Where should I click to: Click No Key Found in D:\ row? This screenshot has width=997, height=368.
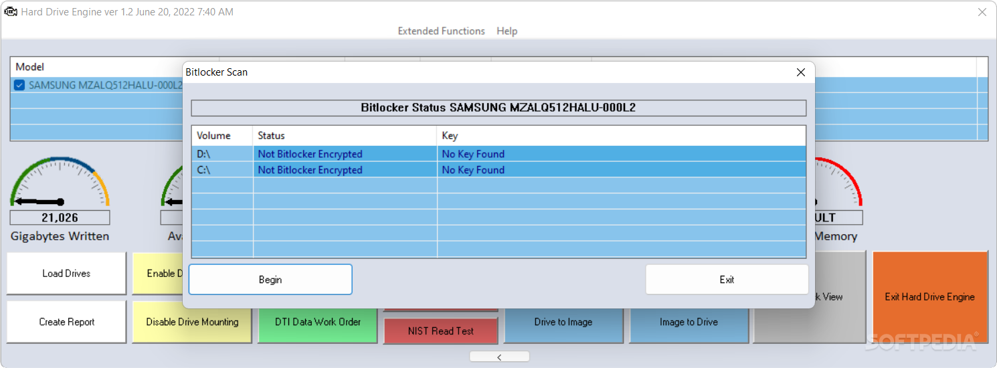(473, 154)
